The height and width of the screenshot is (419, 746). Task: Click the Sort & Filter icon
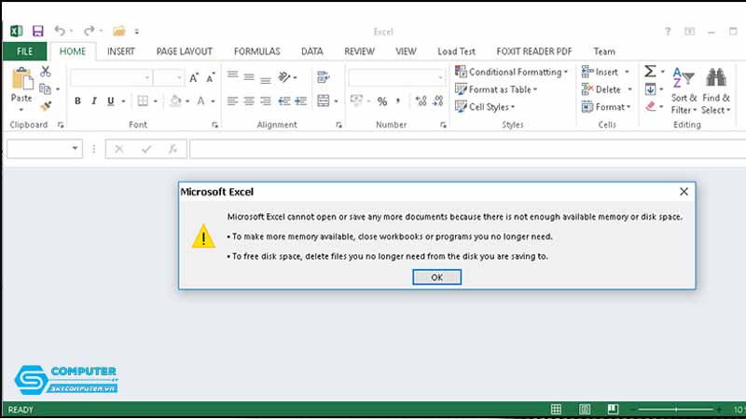tap(684, 78)
